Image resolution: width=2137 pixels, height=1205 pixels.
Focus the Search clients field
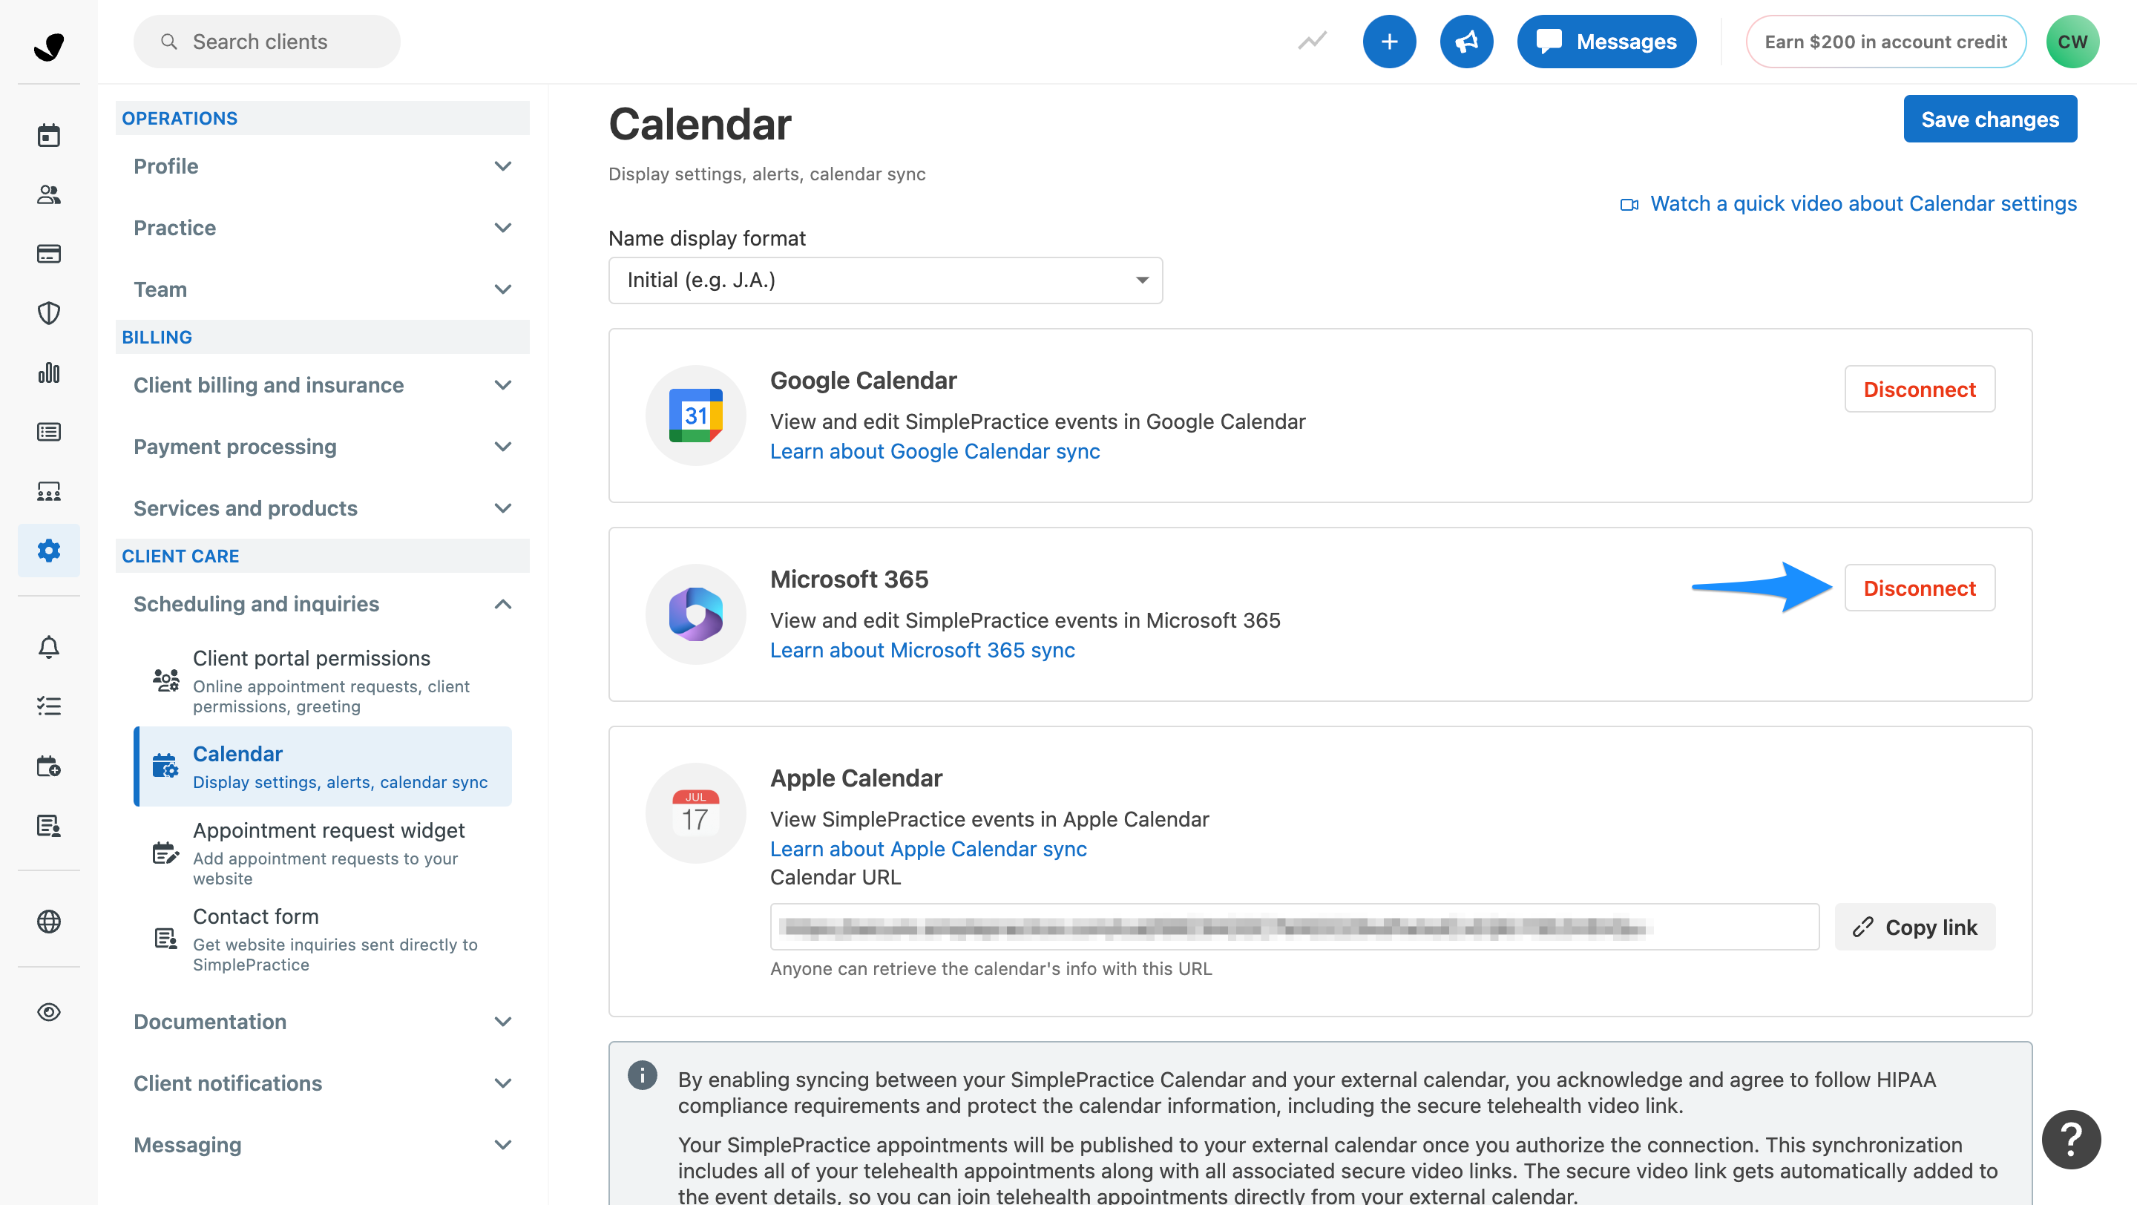pos(266,42)
